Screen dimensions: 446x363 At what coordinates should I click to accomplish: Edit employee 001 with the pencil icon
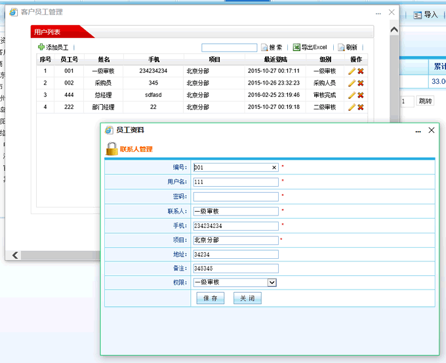[x=352, y=71]
